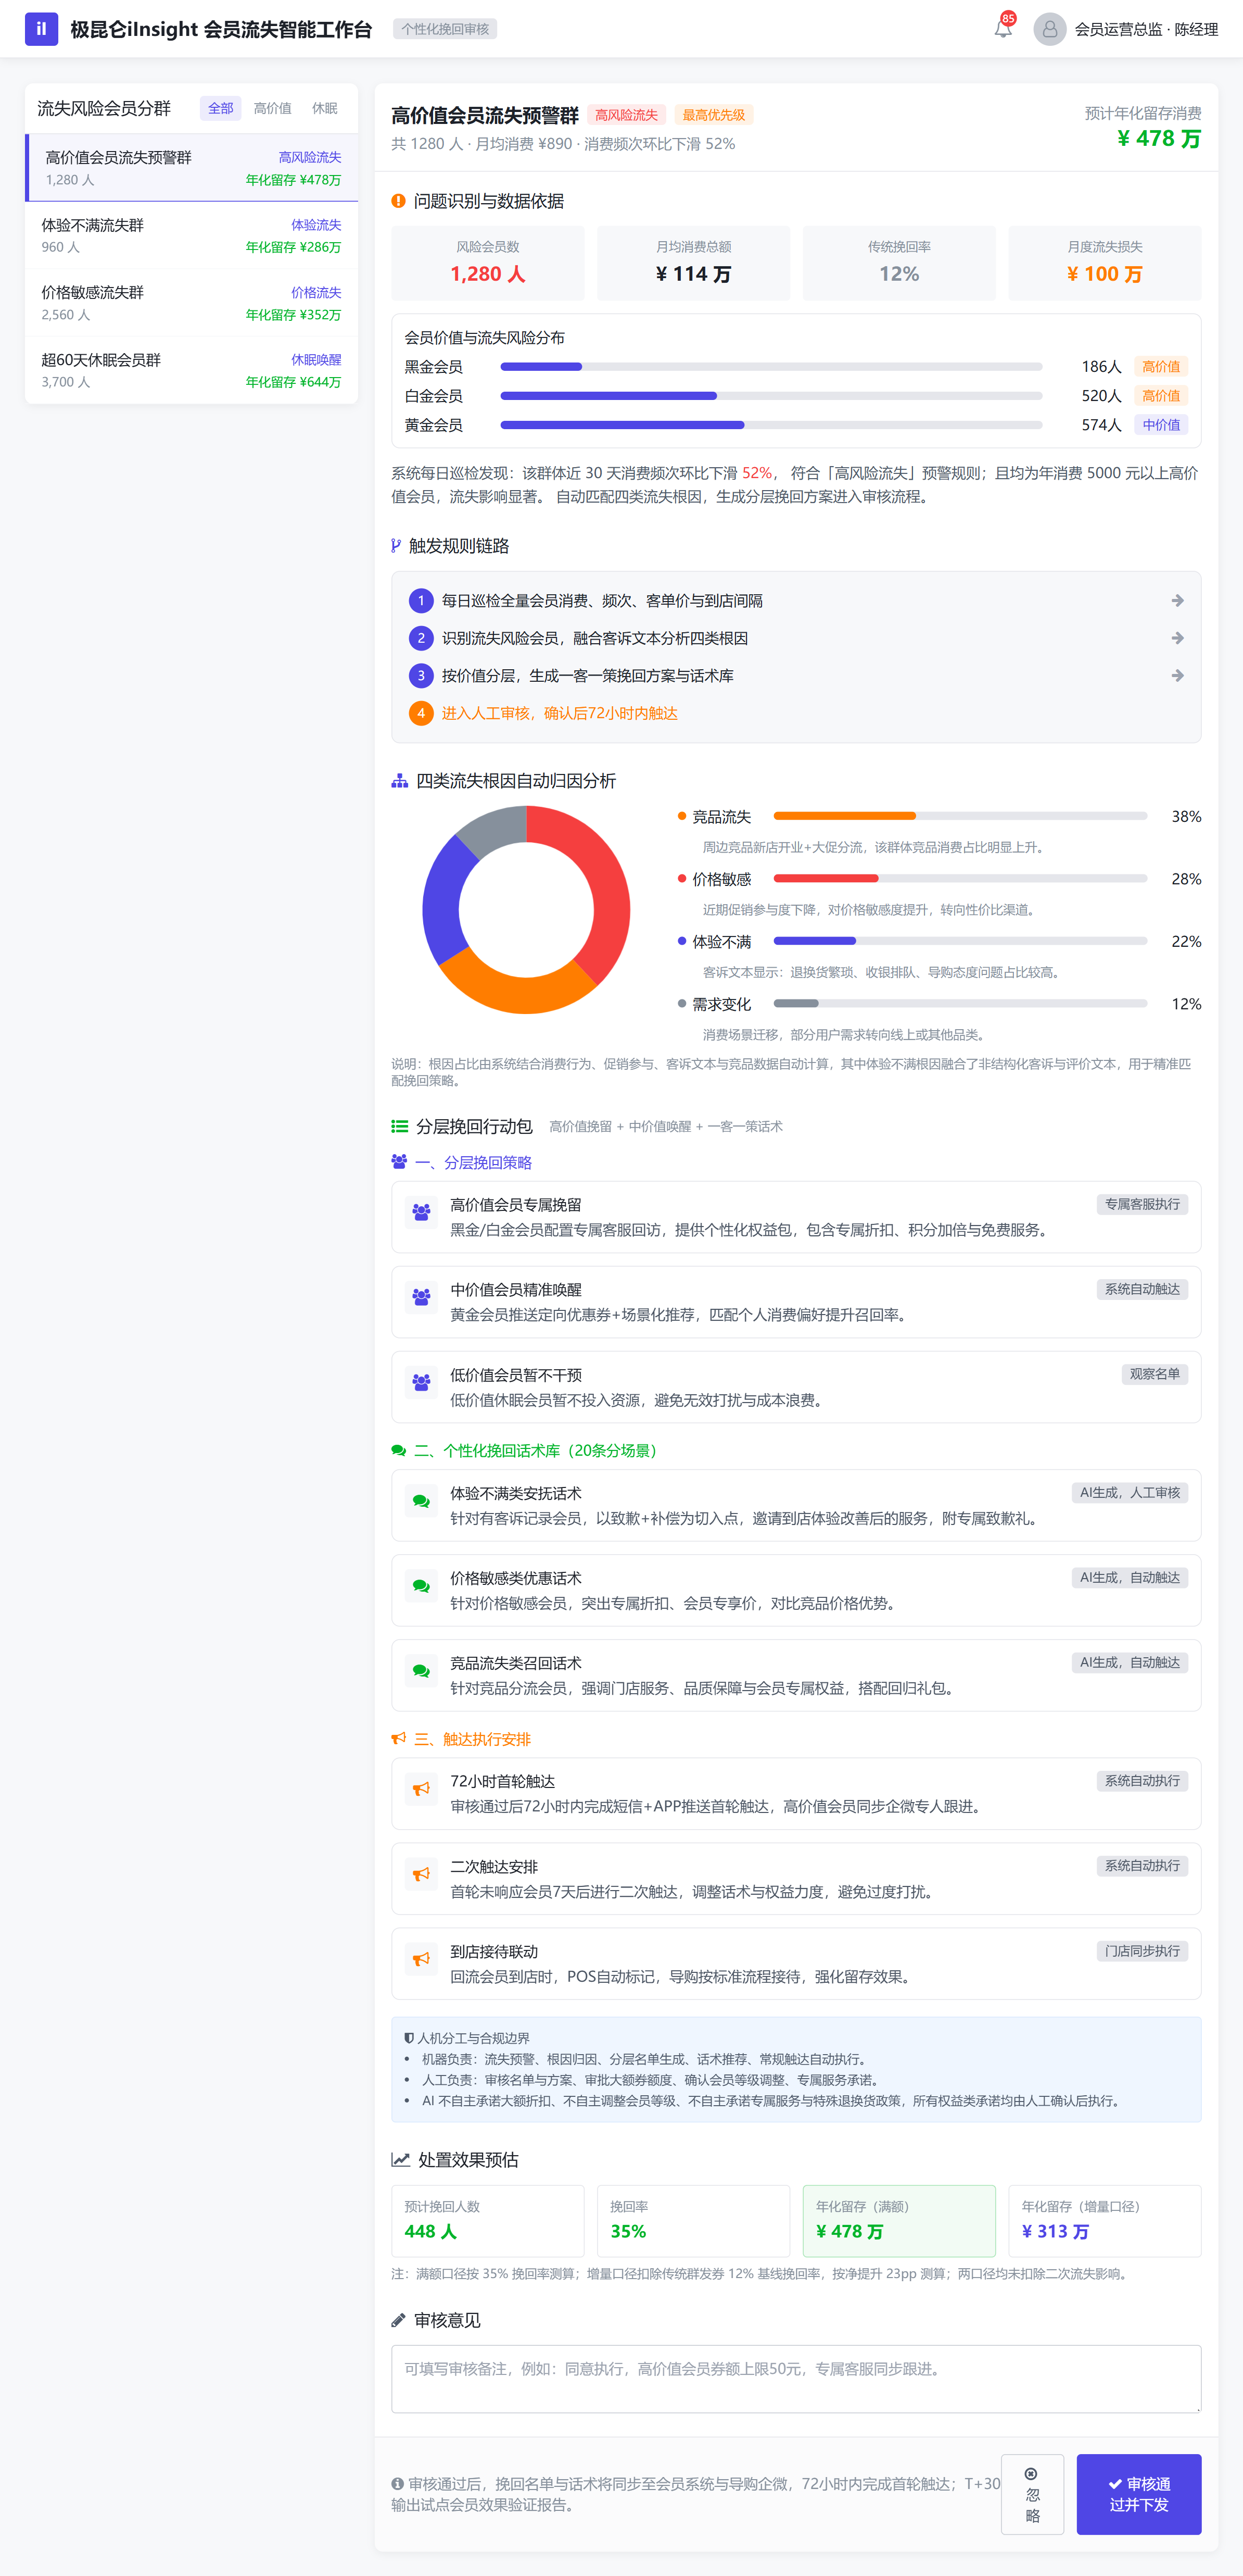Switch to the 休眠 filter tab
1243x2576 pixels.
pos(325,108)
